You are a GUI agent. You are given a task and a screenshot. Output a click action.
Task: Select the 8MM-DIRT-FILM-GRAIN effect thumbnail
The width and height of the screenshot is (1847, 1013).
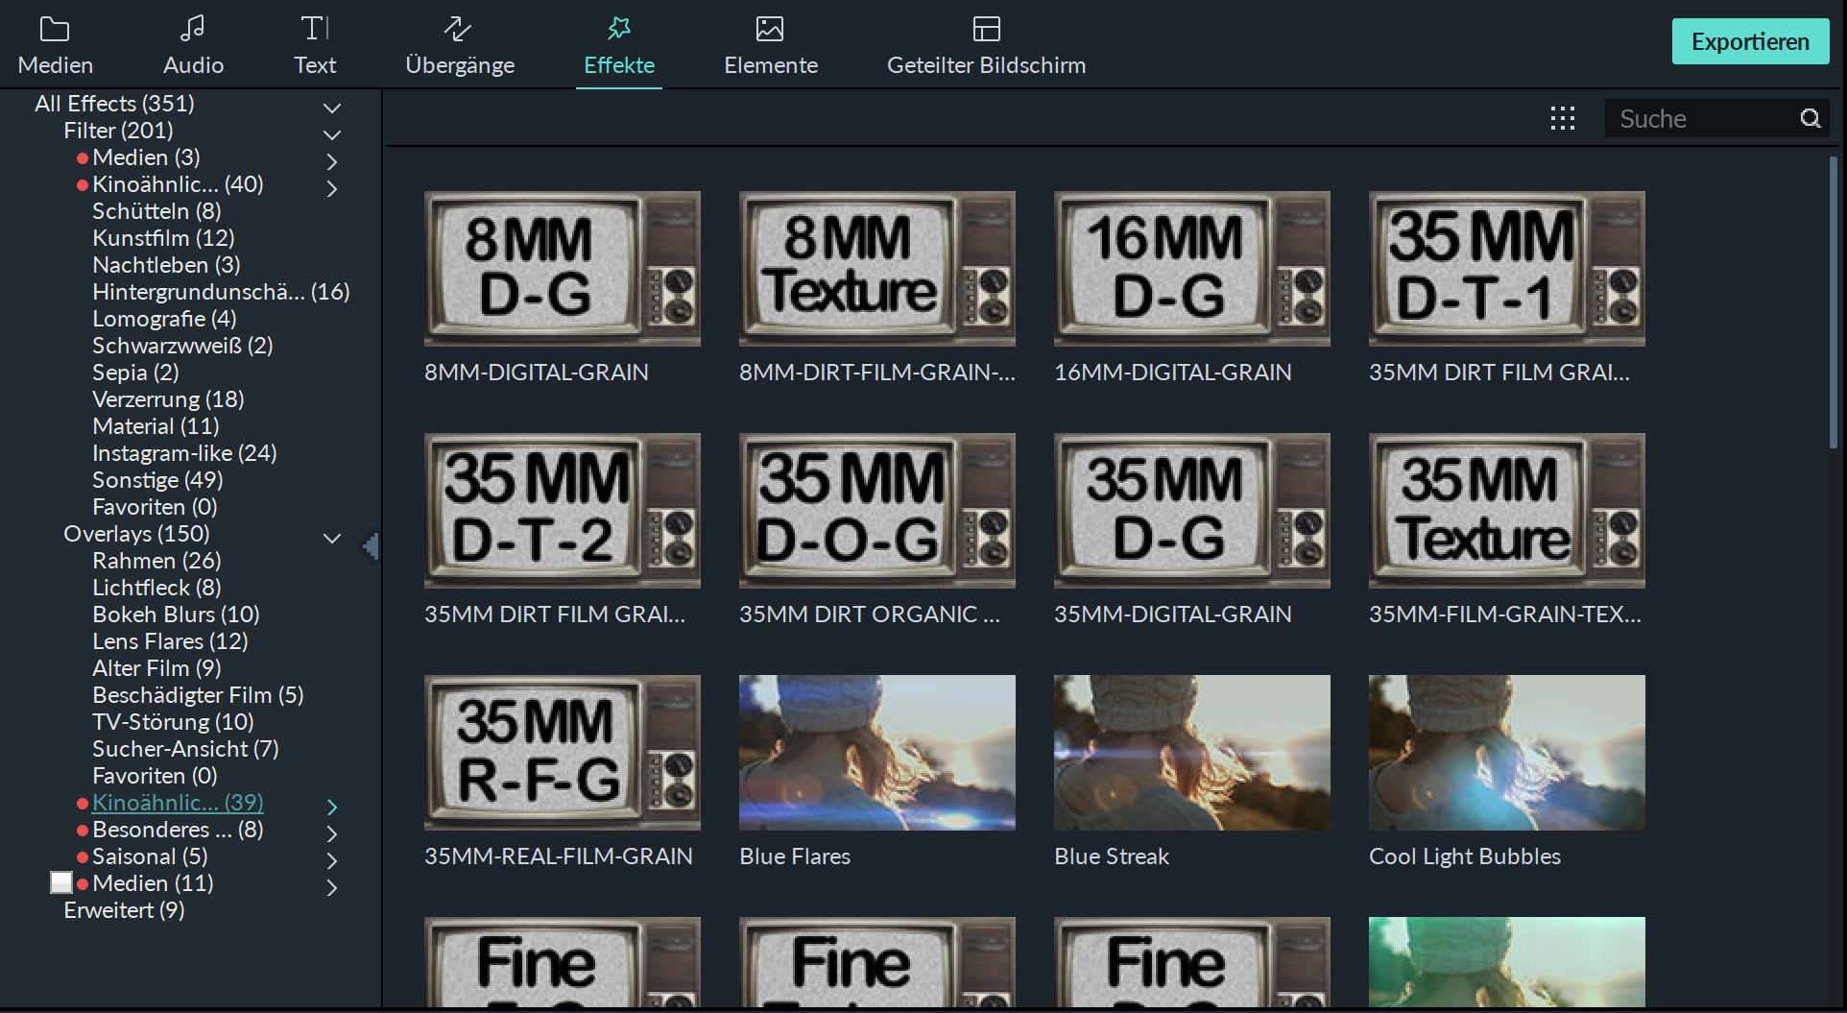tap(877, 268)
